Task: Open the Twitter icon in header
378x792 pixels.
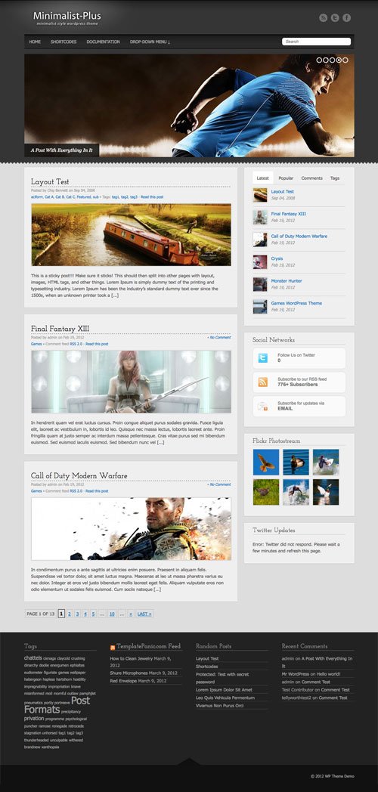Action: click(335, 17)
